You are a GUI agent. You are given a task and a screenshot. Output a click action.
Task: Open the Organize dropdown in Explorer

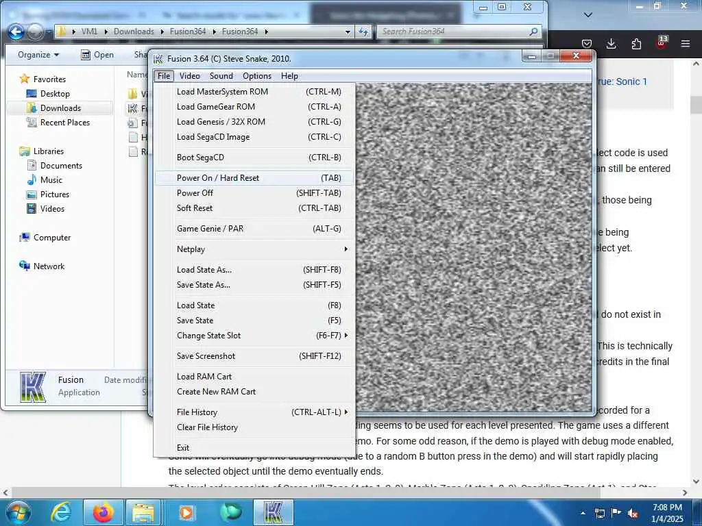[38, 55]
